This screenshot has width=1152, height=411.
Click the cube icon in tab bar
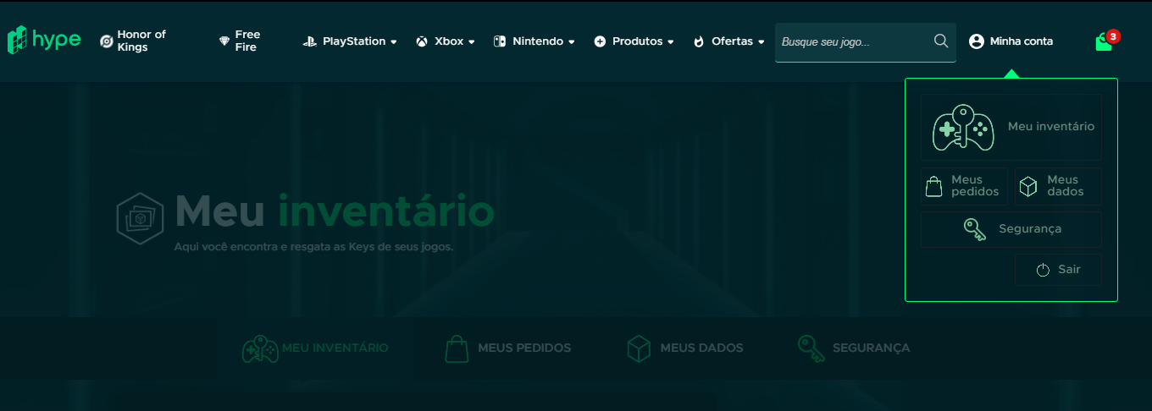tap(639, 348)
